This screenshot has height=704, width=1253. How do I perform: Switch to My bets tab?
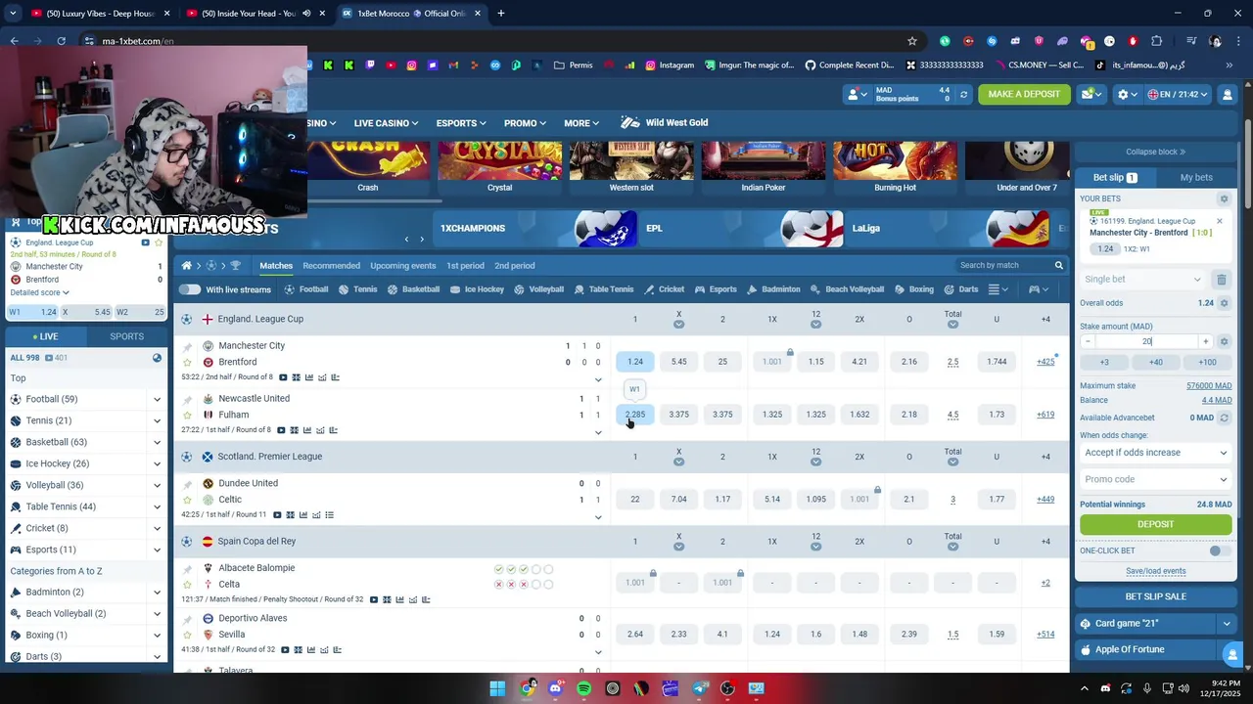[1196, 178]
